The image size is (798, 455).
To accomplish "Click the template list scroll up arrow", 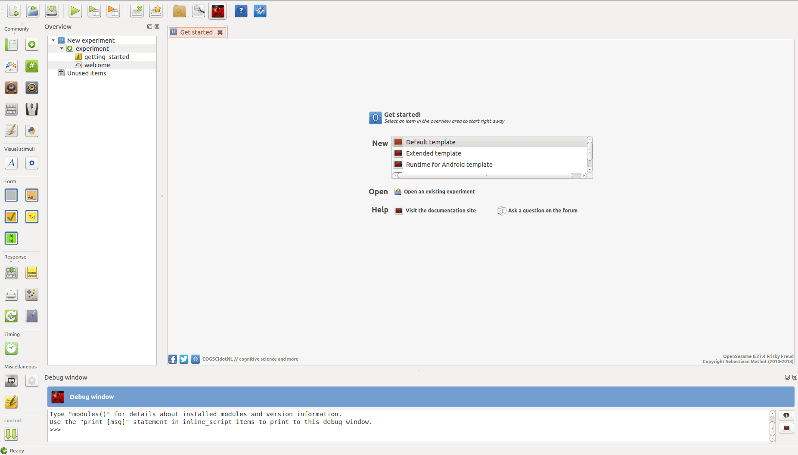I will tap(590, 139).
